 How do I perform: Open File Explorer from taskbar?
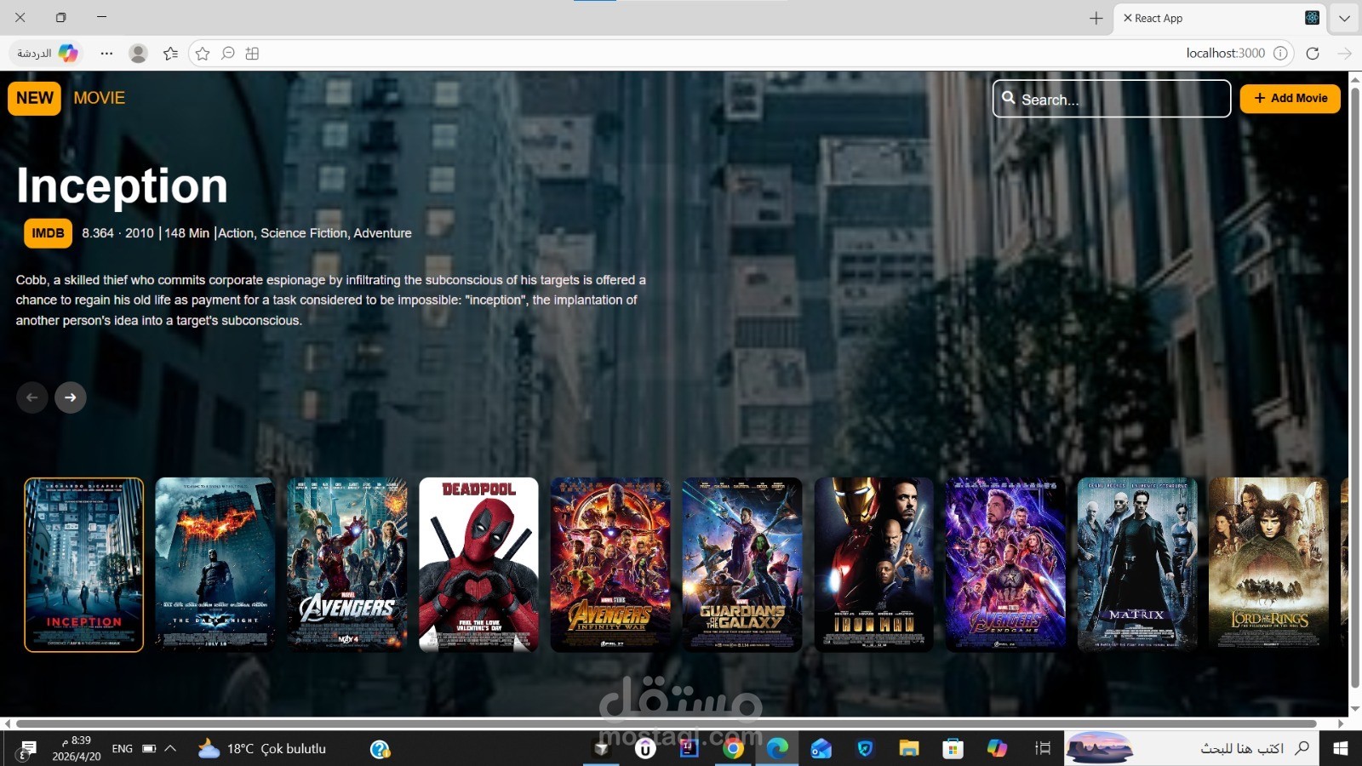(909, 748)
